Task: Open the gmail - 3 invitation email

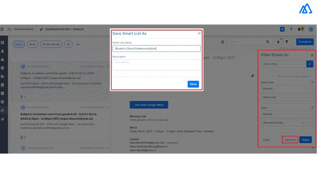Action: (x=61, y=81)
